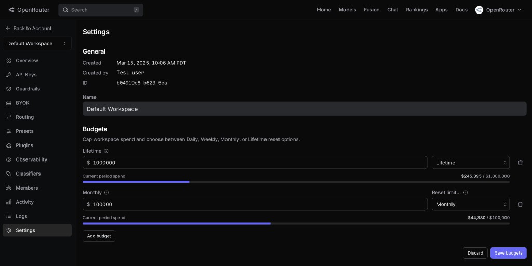Click the Classifiers tag icon
532x266 pixels.
pyautogui.click(x=9, y=174)
